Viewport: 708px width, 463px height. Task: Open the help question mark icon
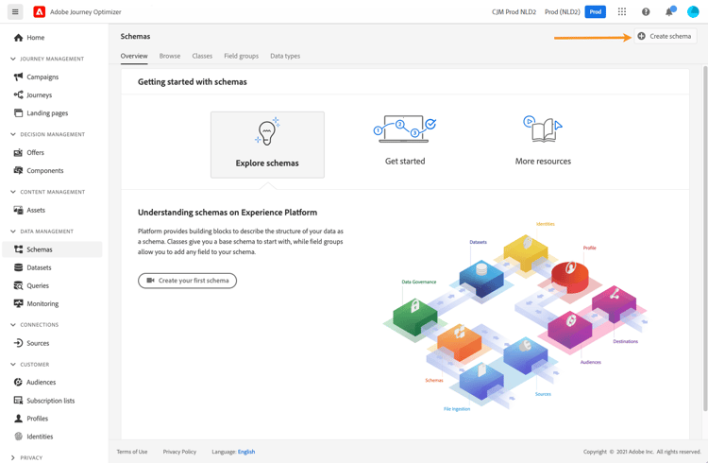pos(646,11)
